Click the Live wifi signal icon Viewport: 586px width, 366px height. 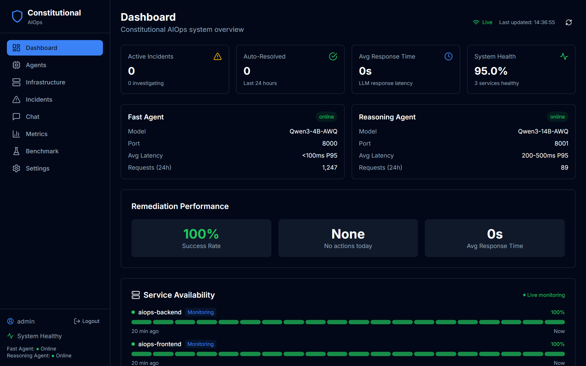click(476, 22)
